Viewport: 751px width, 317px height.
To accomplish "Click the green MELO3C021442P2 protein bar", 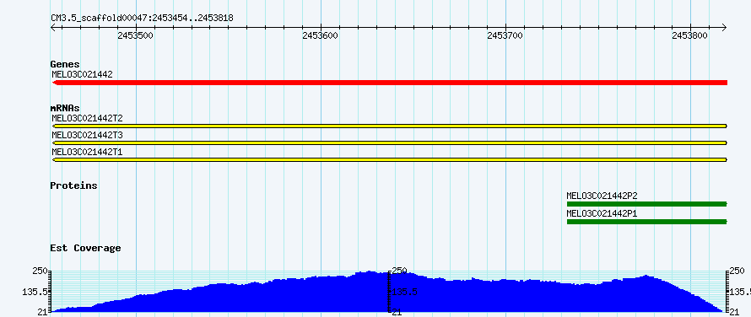I will click(x=647, y=204).
